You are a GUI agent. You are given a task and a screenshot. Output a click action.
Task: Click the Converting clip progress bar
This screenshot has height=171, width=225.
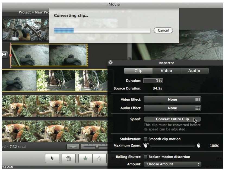(x=102, y=30)
